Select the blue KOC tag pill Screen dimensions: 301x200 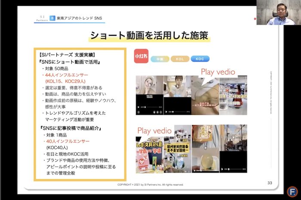(x=200, y=59)
